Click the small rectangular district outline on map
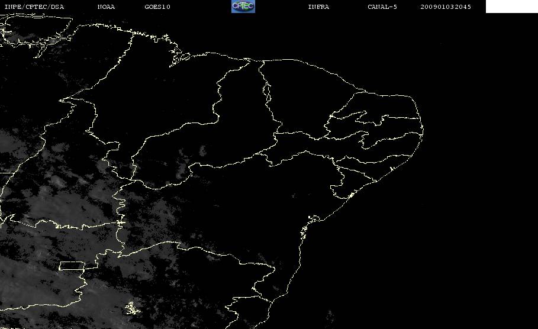 click(x=72, y=266)
